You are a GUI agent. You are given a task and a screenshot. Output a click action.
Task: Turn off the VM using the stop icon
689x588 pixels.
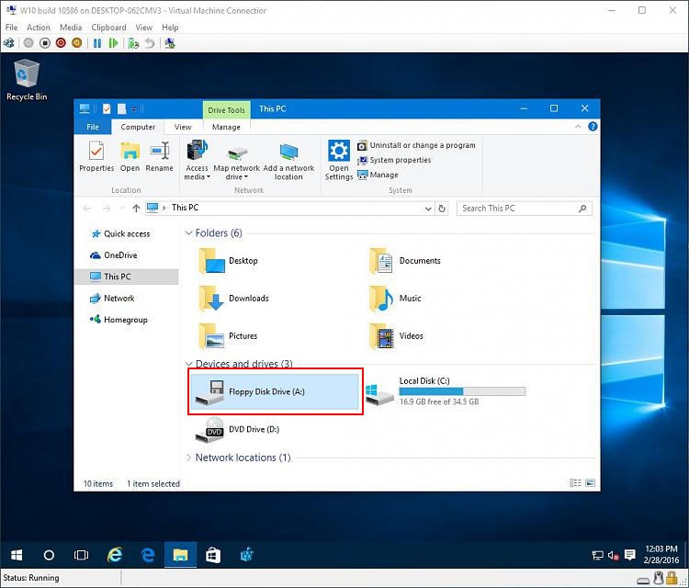[x=45, y=43]
